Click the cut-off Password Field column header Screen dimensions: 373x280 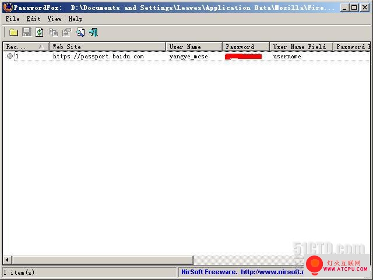tap(352, 47)
